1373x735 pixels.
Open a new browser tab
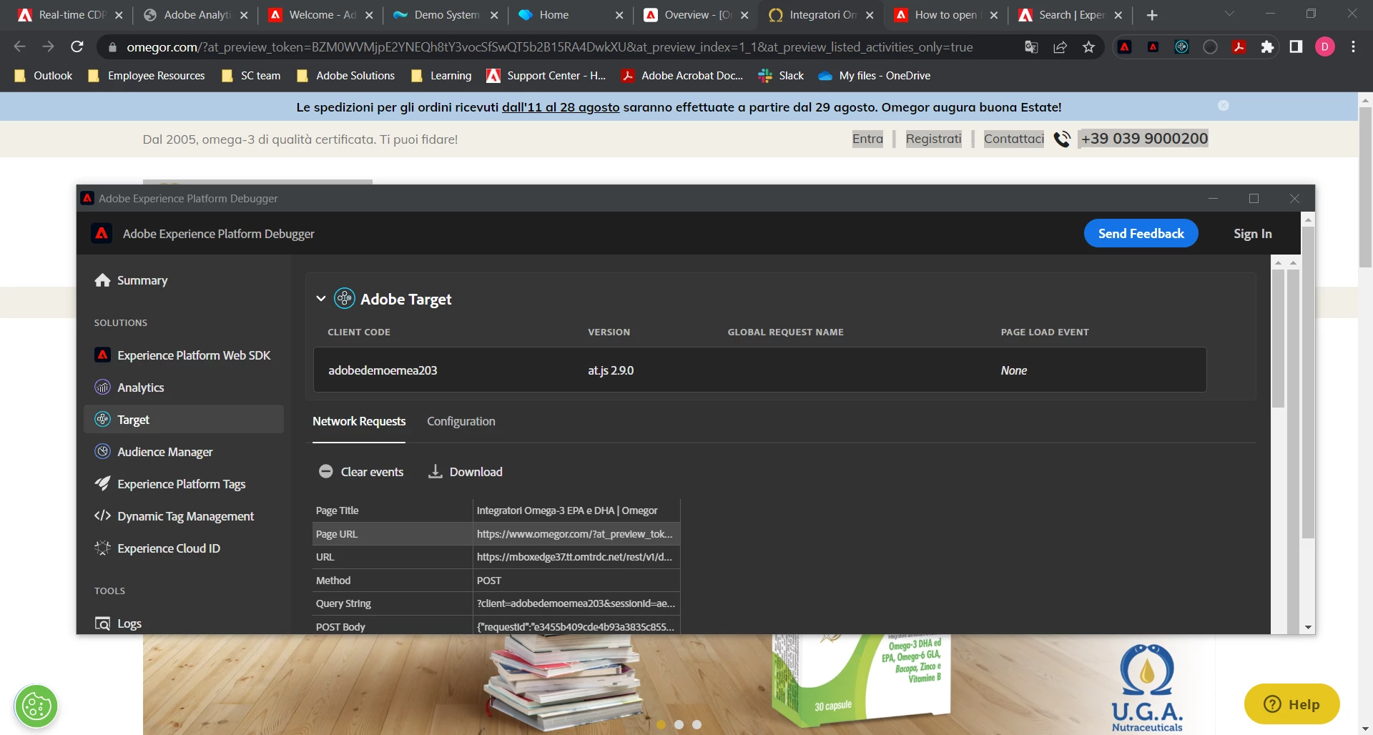click(x=1151, y=15)
